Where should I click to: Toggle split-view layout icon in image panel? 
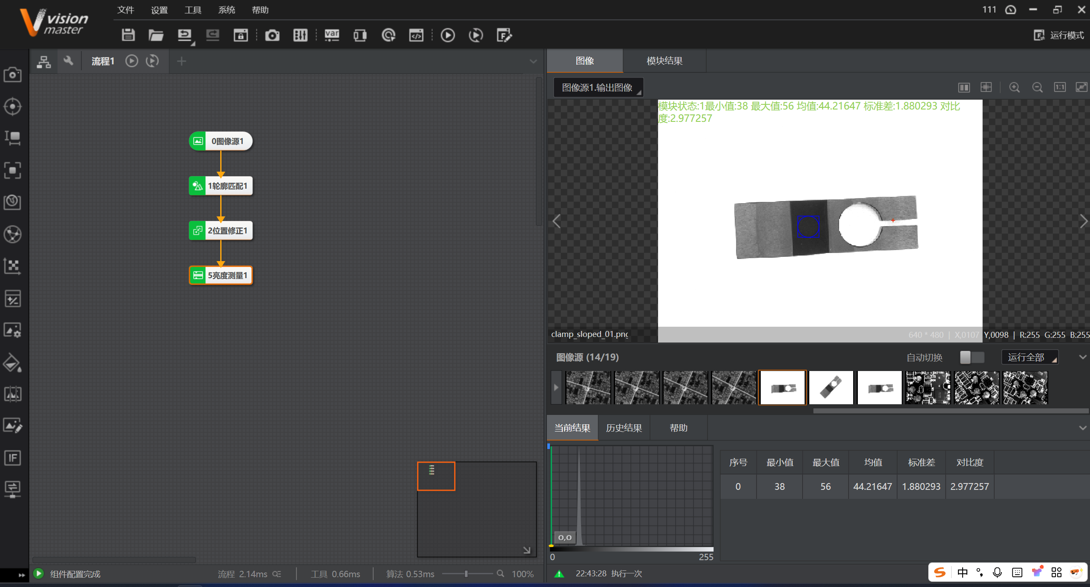coord(963,87)
